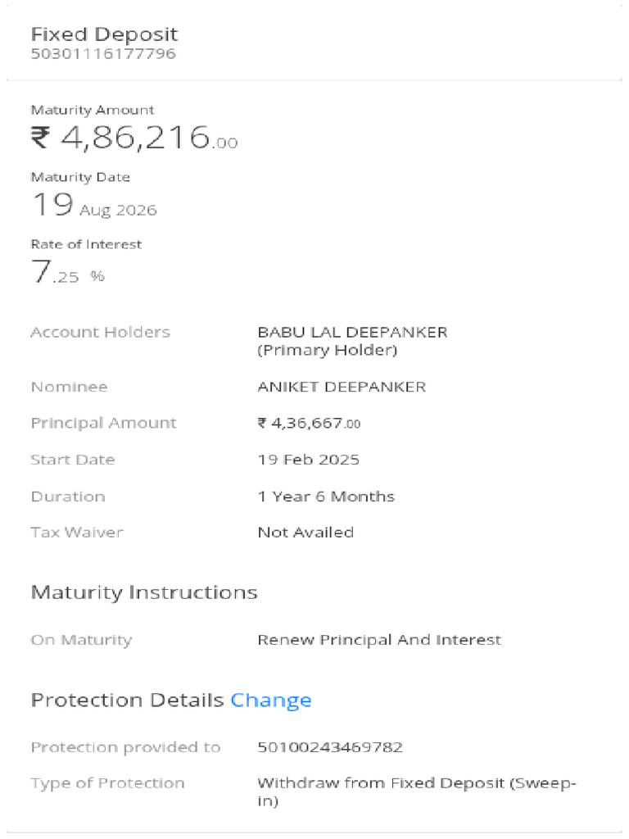629x839 pixels.
Task: Click Renew Principal And Interest text
Action: 378,640
